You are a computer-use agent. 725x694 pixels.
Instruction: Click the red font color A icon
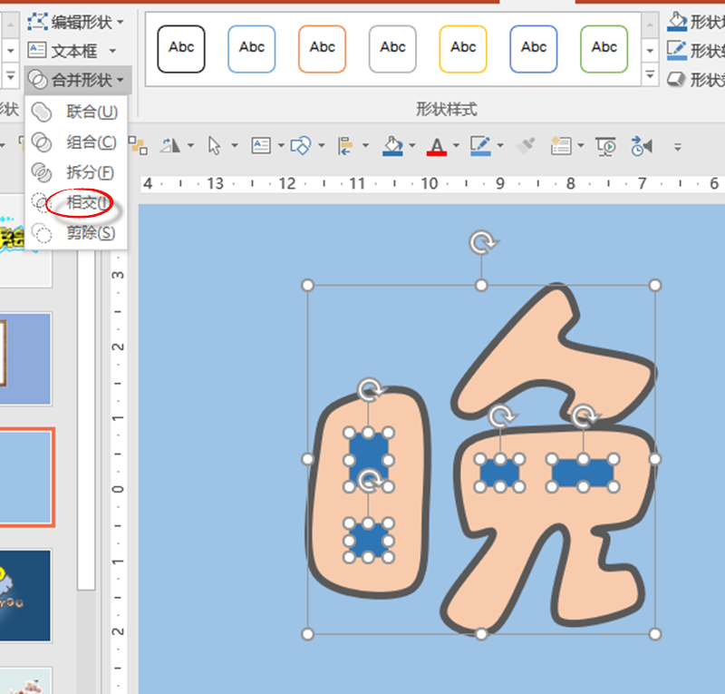[437, 146]
